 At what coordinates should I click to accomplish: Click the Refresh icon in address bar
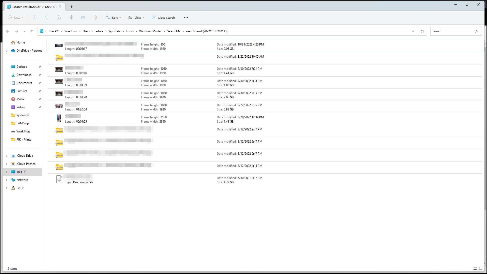coord(422,31)
